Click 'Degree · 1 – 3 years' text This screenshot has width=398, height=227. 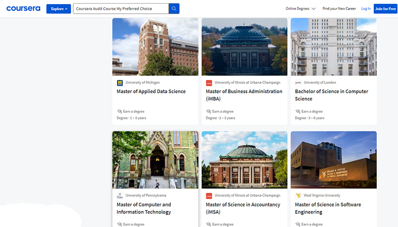[131, 118]
